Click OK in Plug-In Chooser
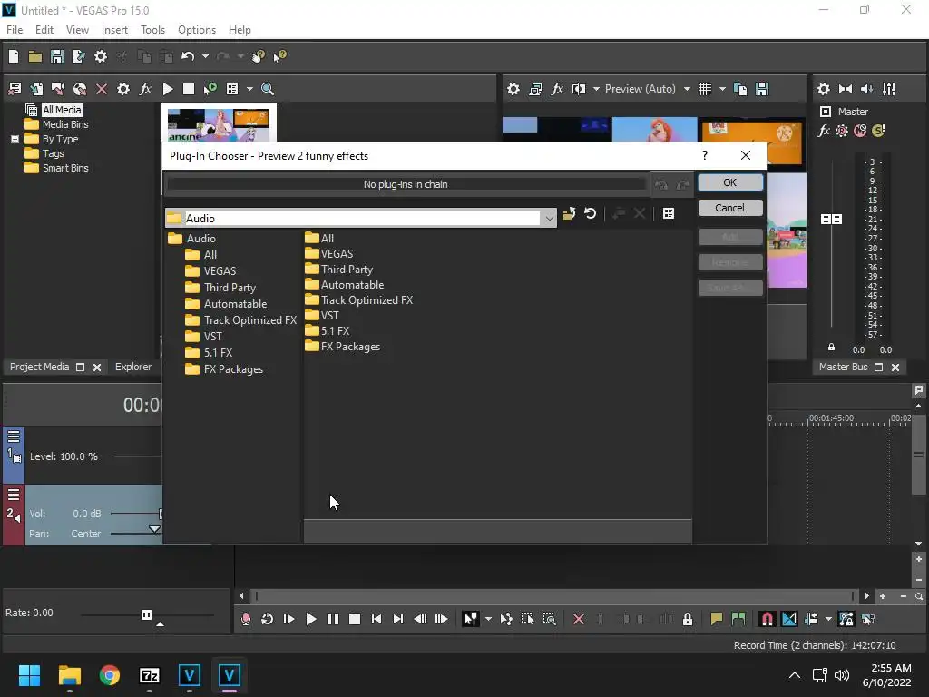Screen dimensions: 929x697 730,182
